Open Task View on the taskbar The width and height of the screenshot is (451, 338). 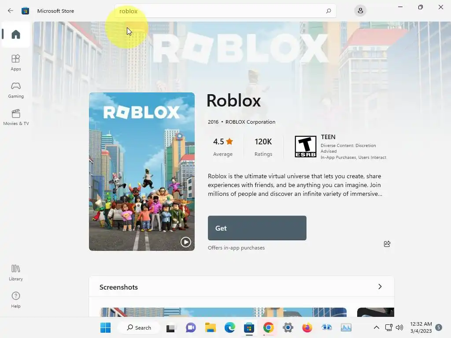click(170, 327)
